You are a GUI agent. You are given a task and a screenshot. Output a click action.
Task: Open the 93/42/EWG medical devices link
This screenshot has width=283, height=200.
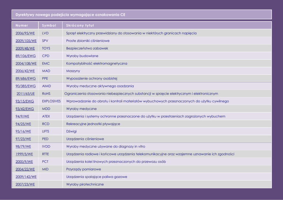click(x=25, y=109)
